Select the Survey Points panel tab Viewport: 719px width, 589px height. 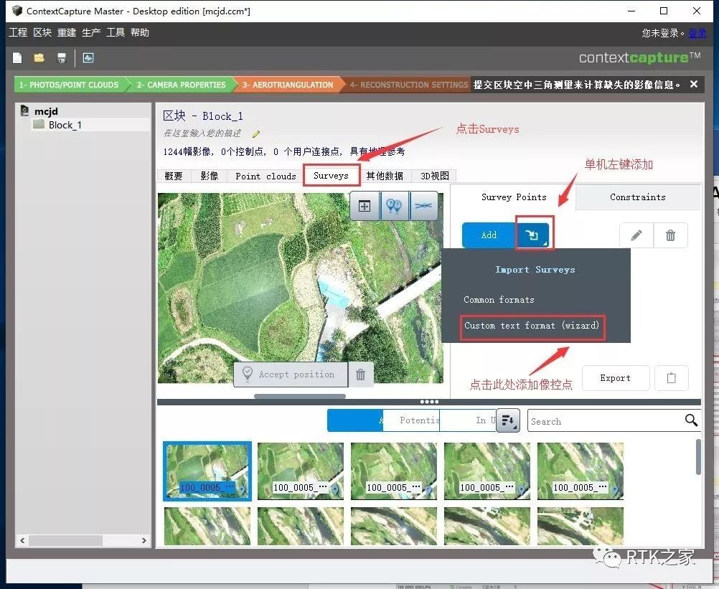click(514, 197)
